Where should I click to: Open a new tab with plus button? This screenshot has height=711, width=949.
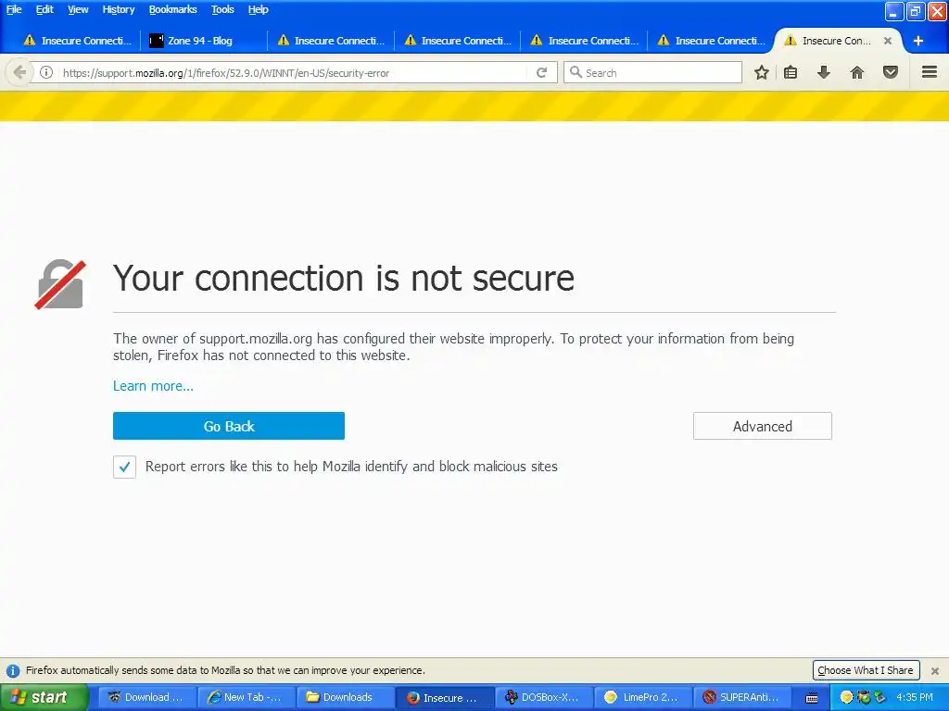tap(918, 41)
